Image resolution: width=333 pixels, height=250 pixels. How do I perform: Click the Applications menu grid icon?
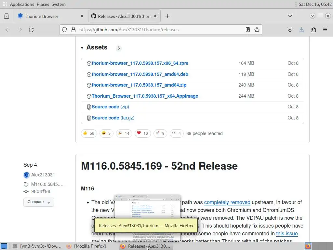(5, 4)
